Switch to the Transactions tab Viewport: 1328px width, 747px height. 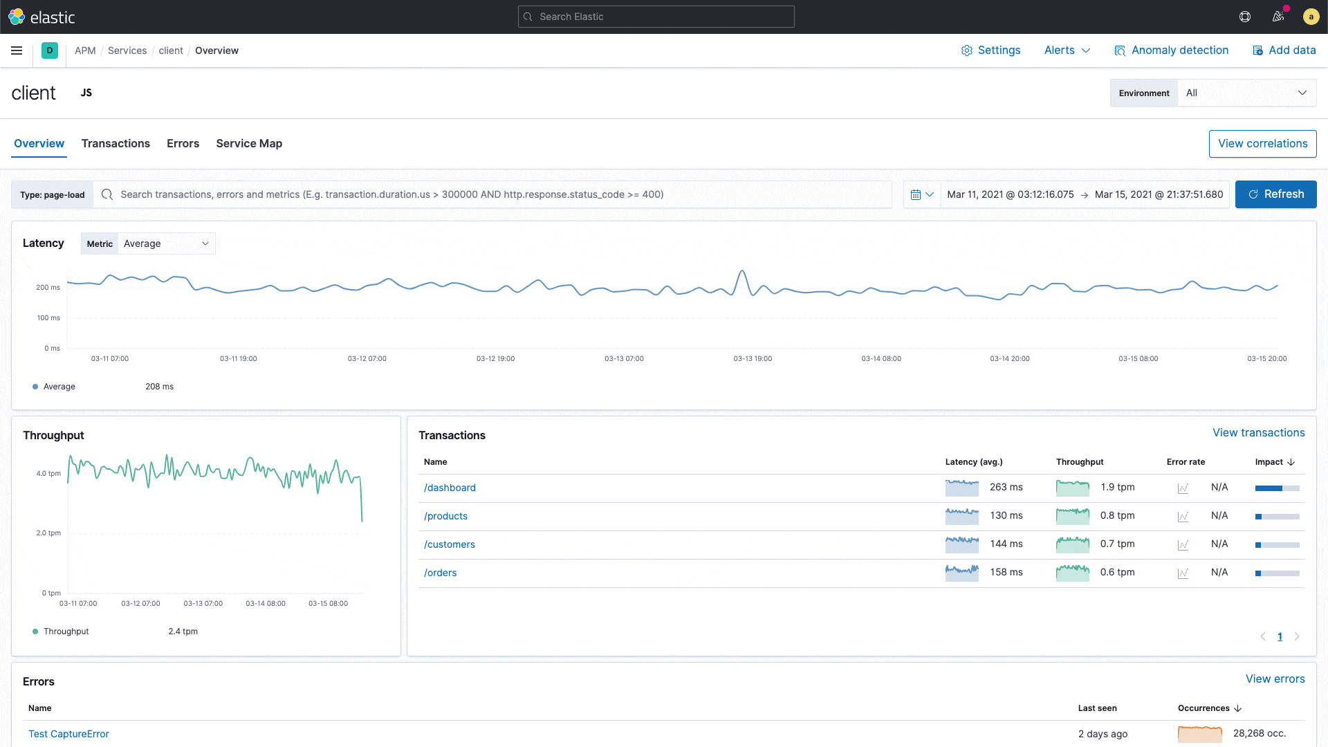(115, 143)
